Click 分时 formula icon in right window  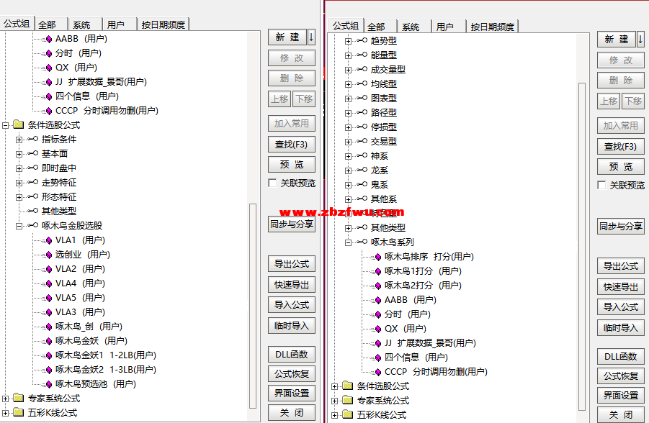coord(378,315)
